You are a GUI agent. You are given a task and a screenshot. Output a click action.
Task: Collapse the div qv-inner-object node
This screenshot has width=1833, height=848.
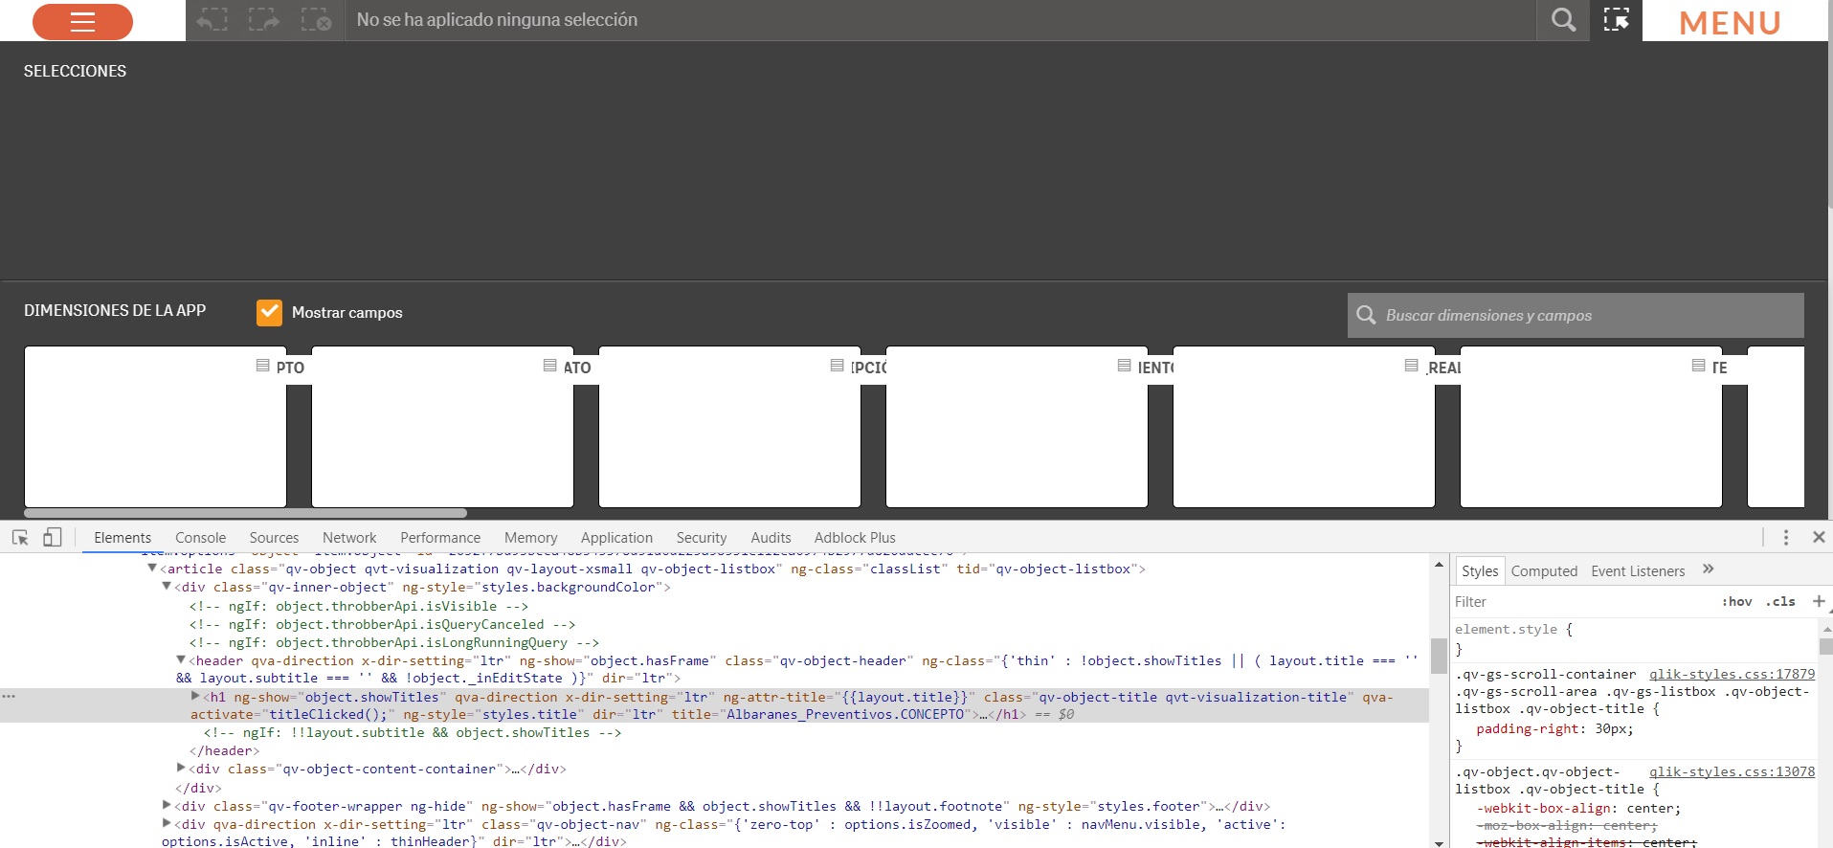[167, 586]
